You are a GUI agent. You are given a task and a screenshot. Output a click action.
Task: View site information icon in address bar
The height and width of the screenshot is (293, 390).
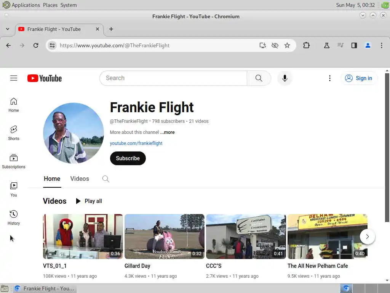pyautogui.click(x=52, y=45)
